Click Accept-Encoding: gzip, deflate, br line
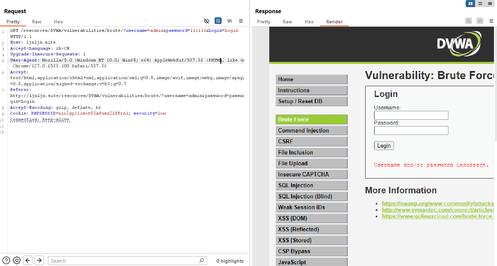The width and height of the screenshot is (497, 266). click(x=56, y=107)
